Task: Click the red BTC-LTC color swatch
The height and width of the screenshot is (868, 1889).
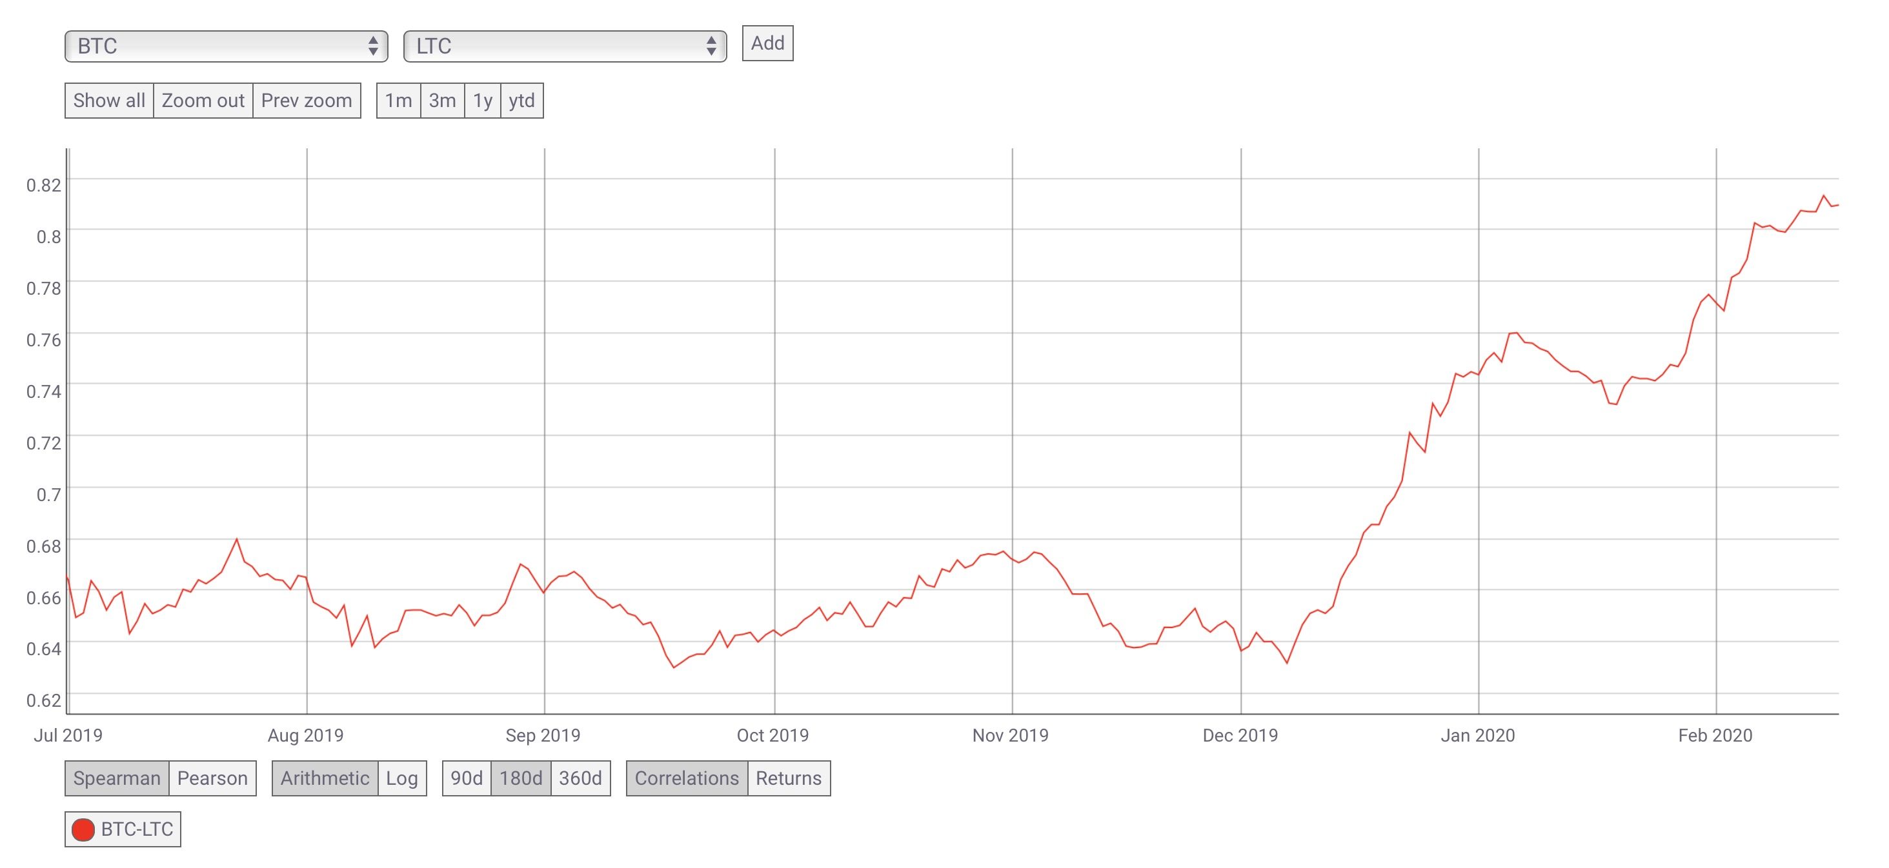Action: 83,830
